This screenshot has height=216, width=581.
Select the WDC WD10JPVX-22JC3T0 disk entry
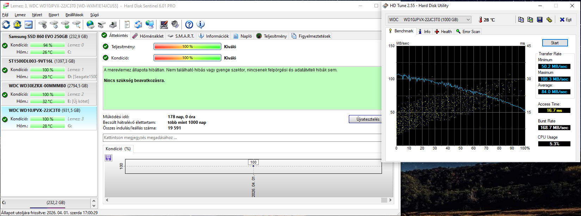[x=49, y=118]
